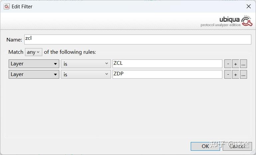Remove the ZCL rule with minus button
Image resolution: width=256 pixels, height=155 pixels.
coord(228,64)
